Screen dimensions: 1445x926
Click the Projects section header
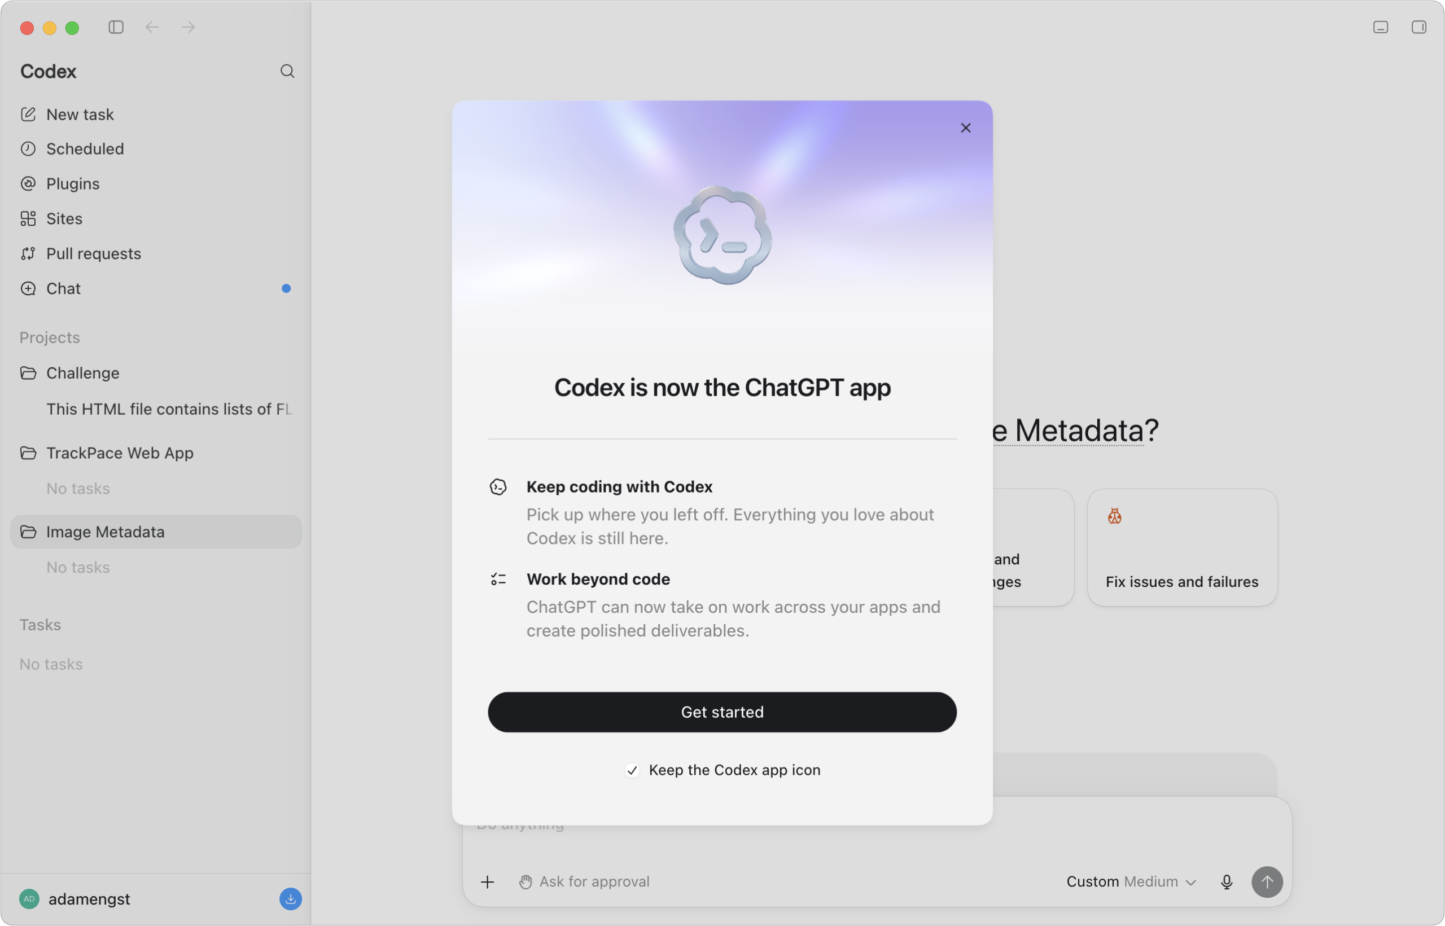(50, 337)
